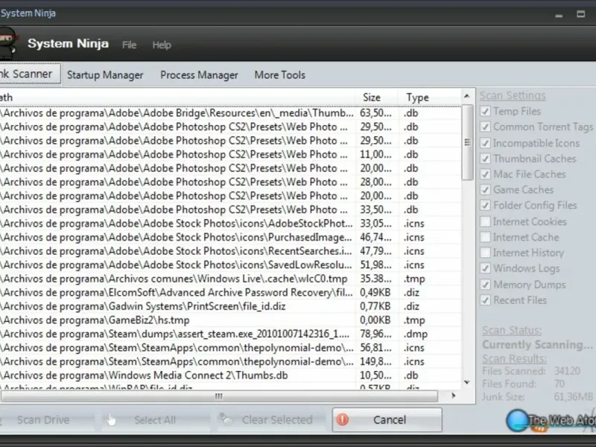Toggle Windows Logs checkbox
Image resolution: width=596 pixels, height=447 pixels.
point(485,268)
